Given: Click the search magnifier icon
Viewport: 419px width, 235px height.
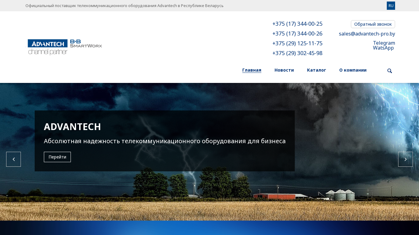Looking at the screenshot, I should coord(390,71).
